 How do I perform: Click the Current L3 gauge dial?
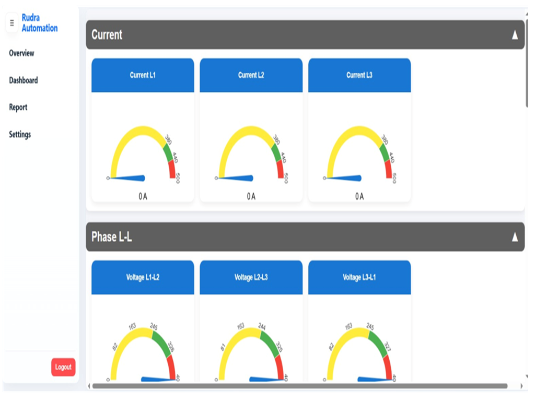pyautogui.click(x=359, y=155)
